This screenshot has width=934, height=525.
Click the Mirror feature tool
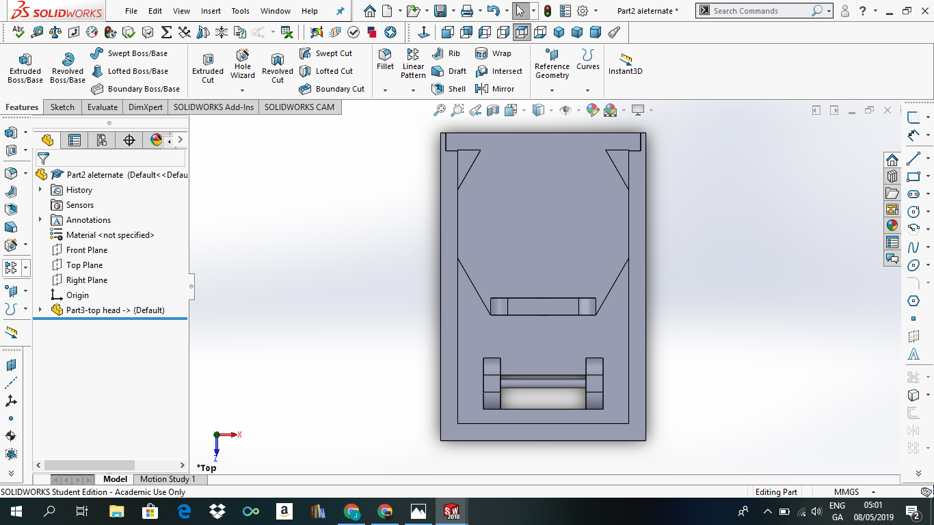[494, 89]
